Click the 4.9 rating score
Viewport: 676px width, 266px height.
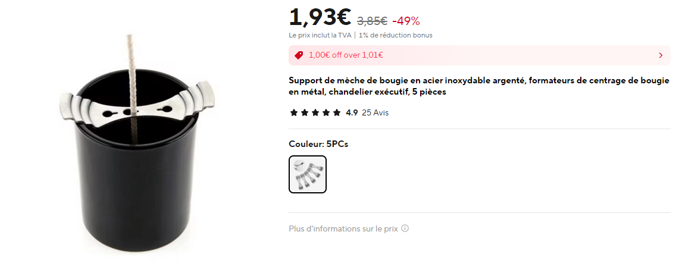352,113
